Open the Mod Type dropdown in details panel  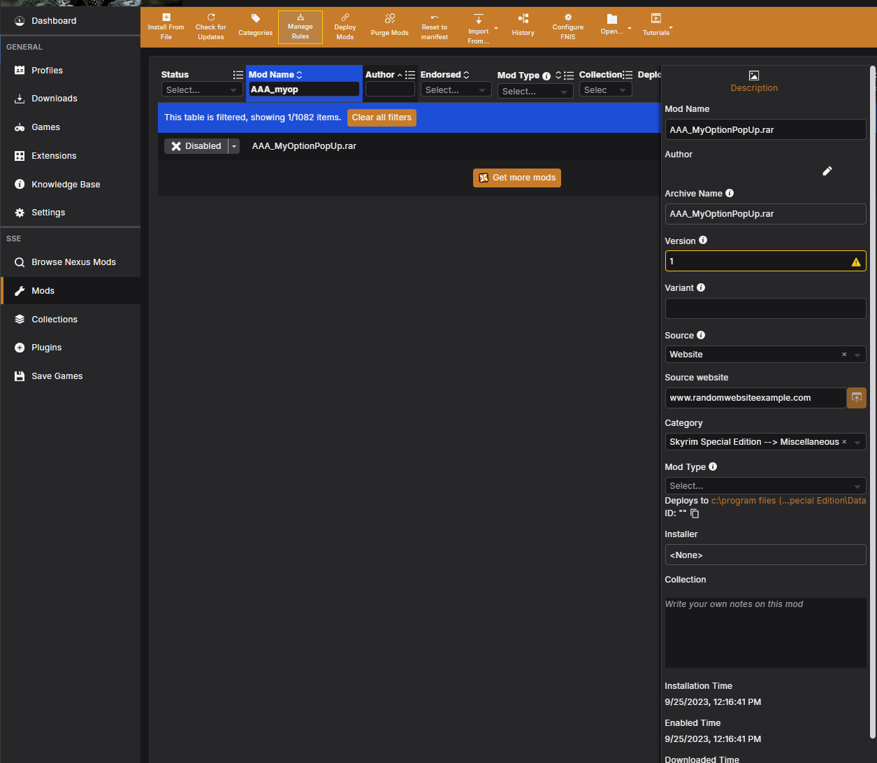point(764,486)
